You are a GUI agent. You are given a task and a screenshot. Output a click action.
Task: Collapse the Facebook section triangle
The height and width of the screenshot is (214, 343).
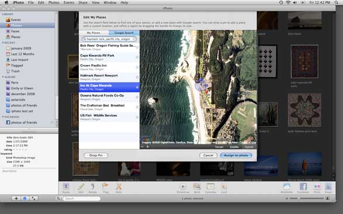(3, 117)
